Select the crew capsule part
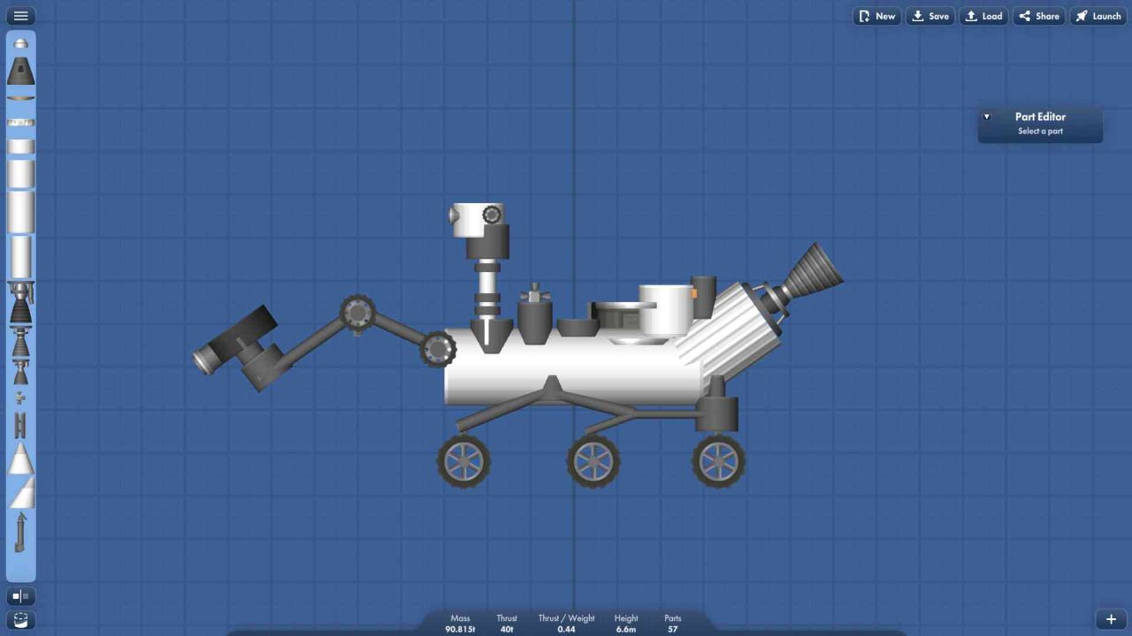Screen dimensions: 1132x636 (21, 71)
